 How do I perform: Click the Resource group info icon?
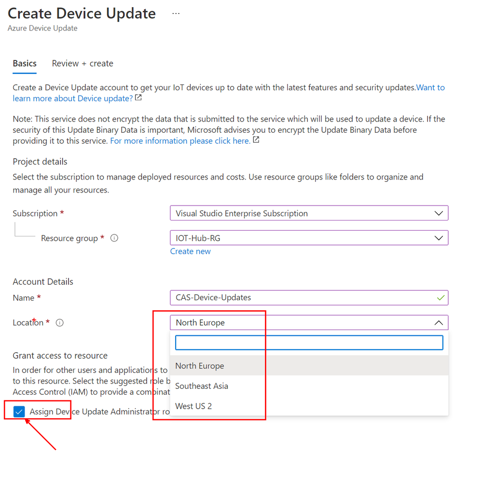114,238
